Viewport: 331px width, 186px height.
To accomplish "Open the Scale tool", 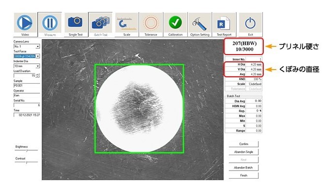I will [127, 25].
